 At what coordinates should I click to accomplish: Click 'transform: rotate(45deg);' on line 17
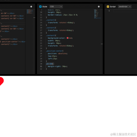point(61,30)
